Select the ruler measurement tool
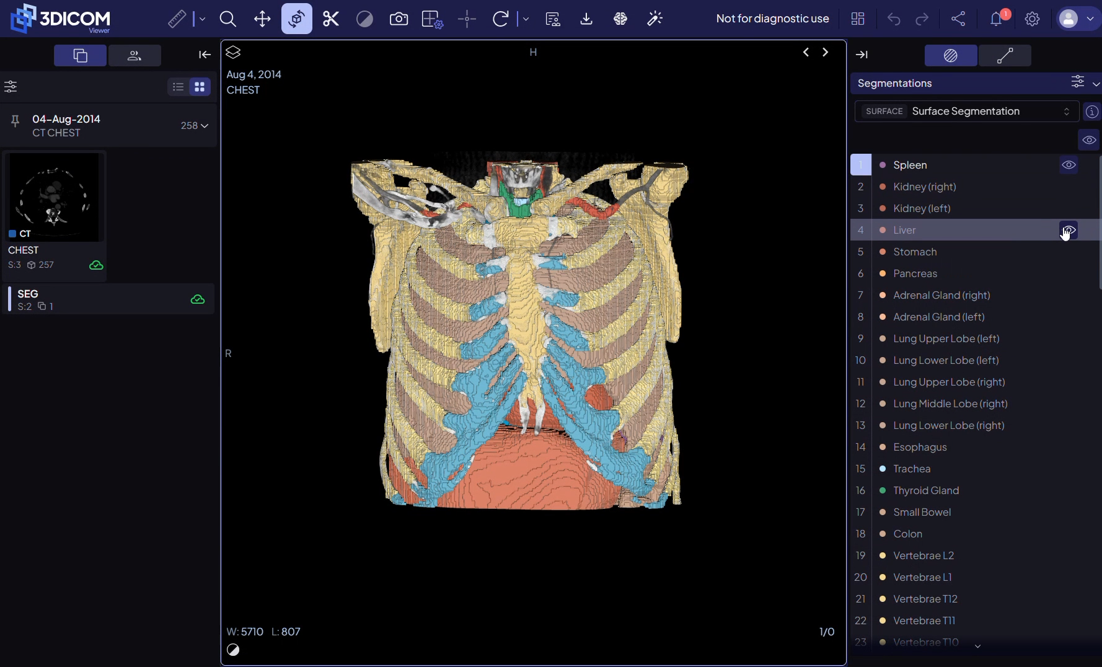Image resolution: width=1102 pixels, height=667 pixels. (x=177, y=19)
